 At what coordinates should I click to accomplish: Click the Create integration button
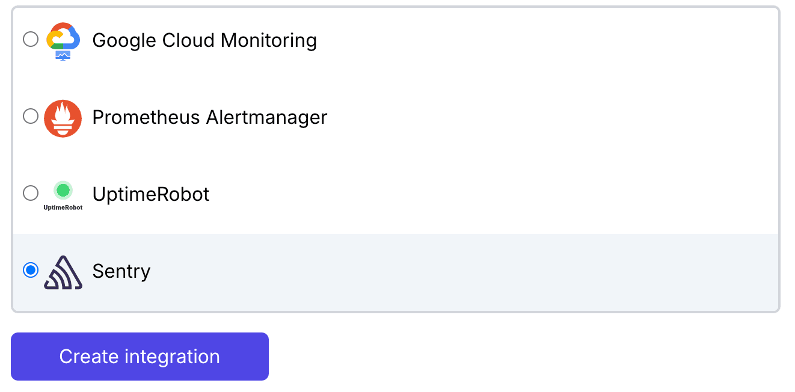(x=140, y=357)
